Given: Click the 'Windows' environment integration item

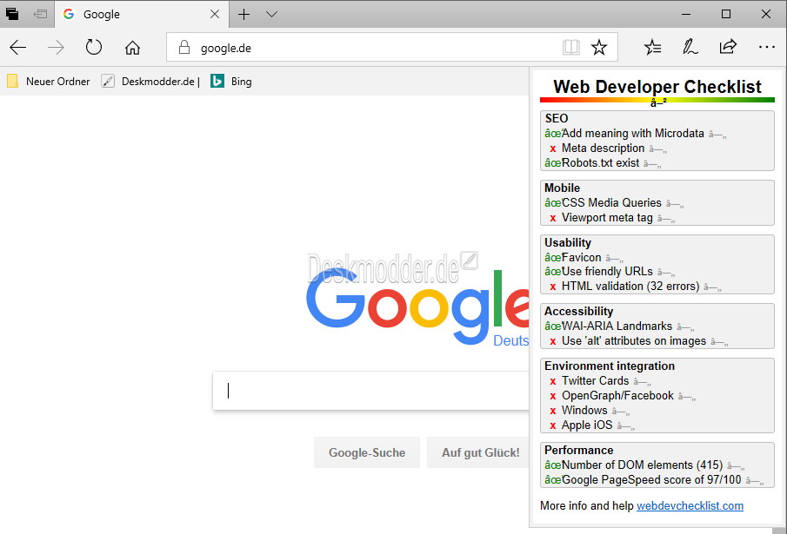Looking at the screenshot, I should pyautogui.click(x=584, y=410).
